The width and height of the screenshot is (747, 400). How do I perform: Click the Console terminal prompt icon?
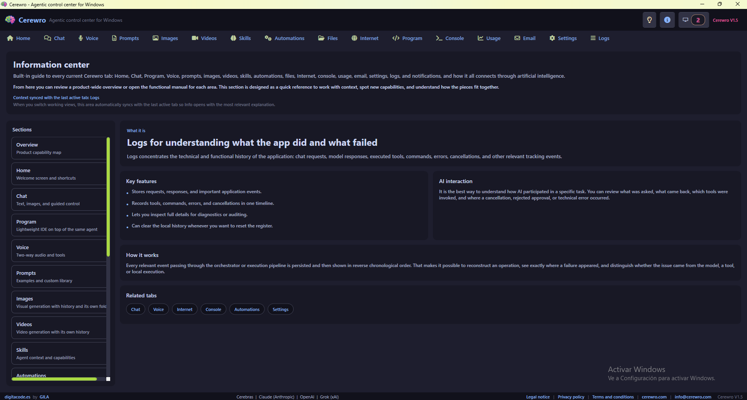[439, 38]
